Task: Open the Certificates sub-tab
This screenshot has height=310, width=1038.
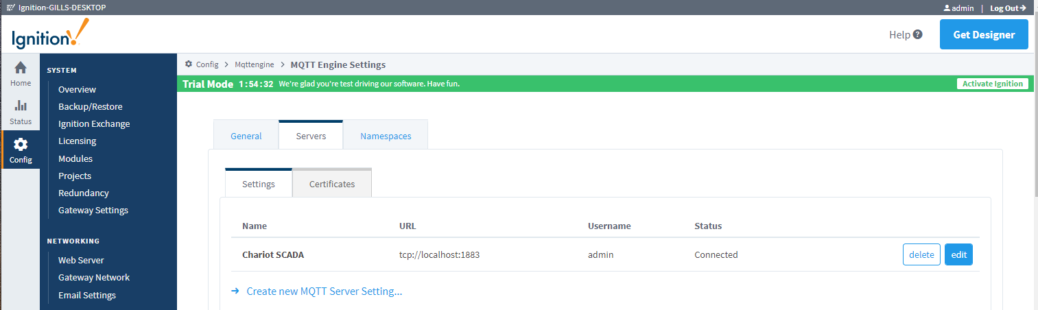Action: point(332,184)
